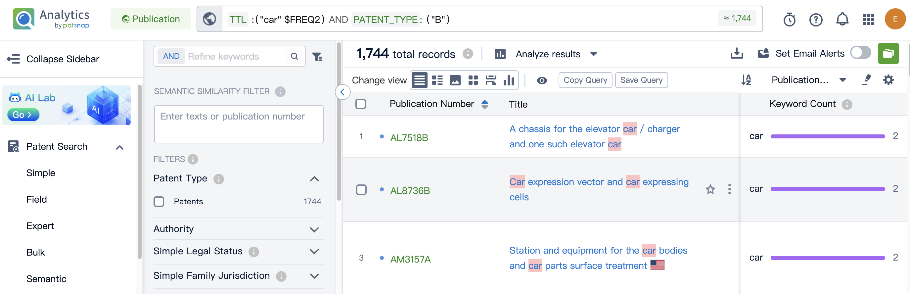Go to Expert search mode
910x294 pixels.
[40, 226]
